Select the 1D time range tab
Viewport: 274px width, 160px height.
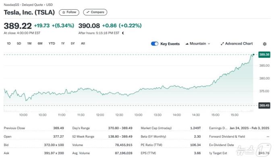point(8,43)
